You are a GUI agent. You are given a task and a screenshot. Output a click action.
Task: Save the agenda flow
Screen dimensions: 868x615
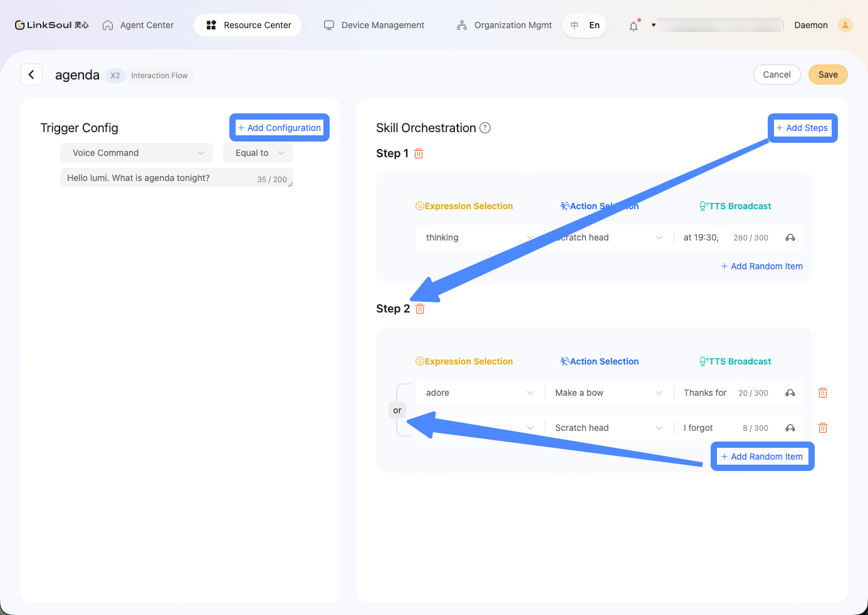coord(828,75)
